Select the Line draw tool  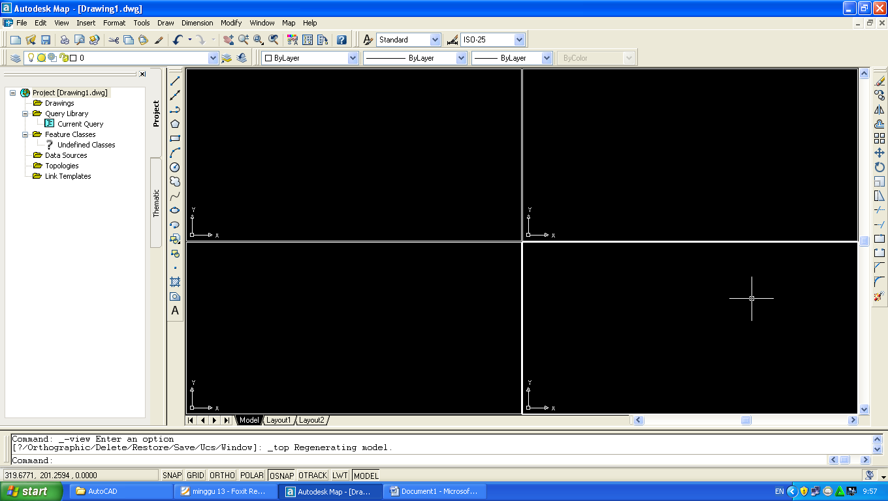(x=175, y=81)
